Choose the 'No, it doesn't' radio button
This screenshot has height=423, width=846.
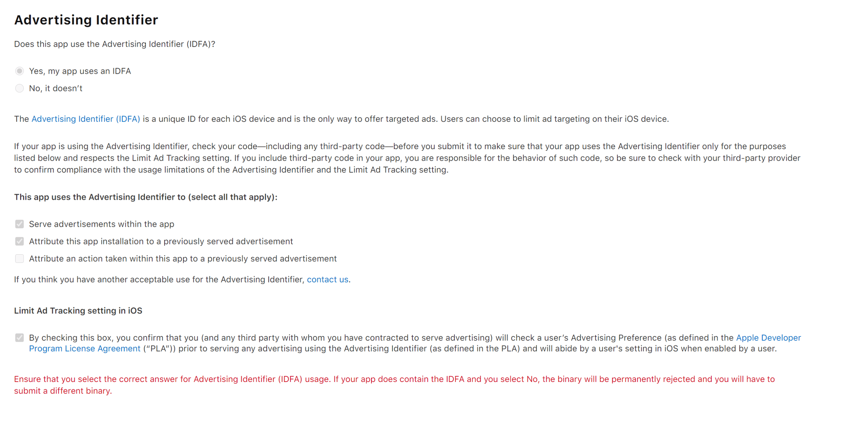[x=19, y=88]
